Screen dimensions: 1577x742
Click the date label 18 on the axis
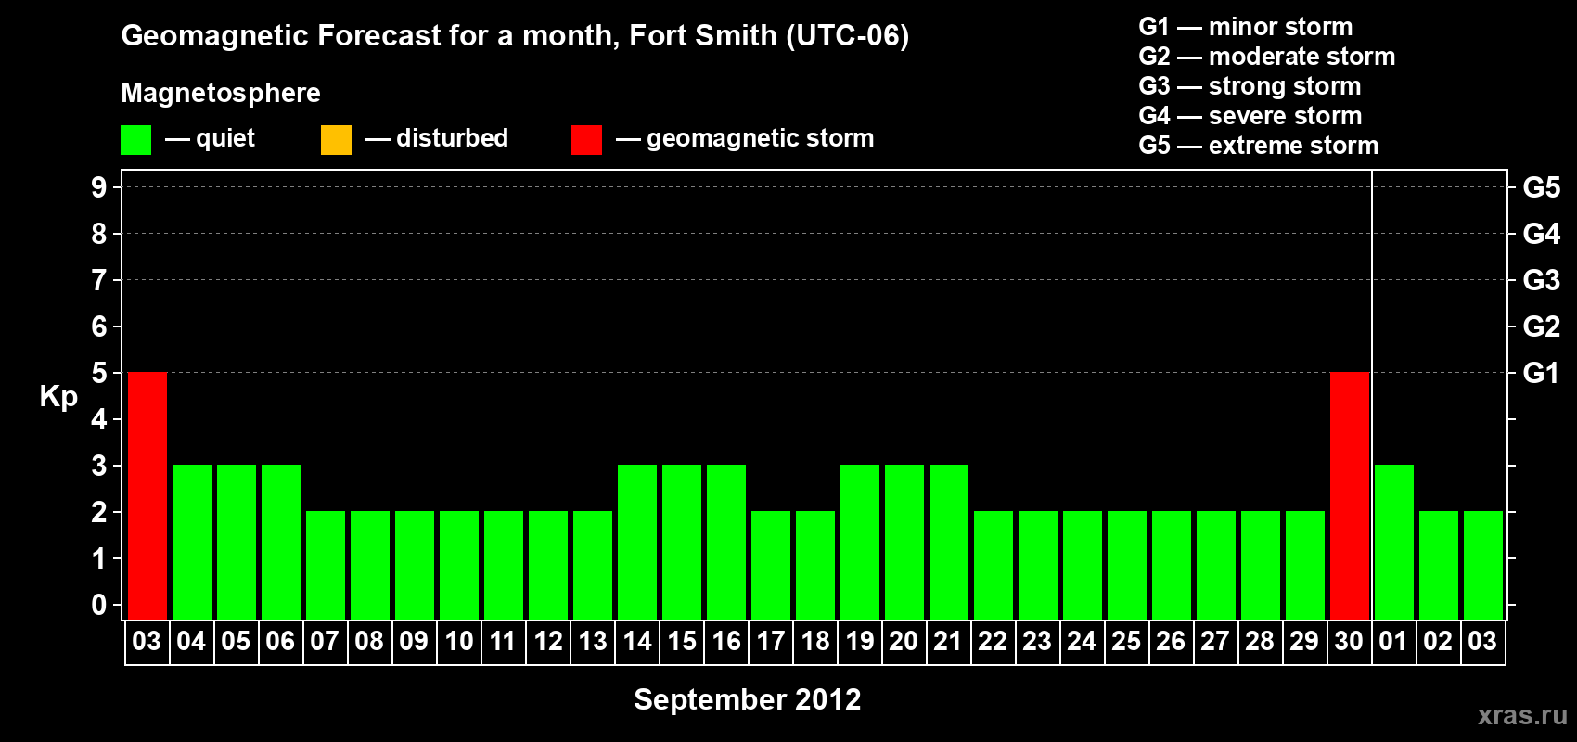pos(814,641)
